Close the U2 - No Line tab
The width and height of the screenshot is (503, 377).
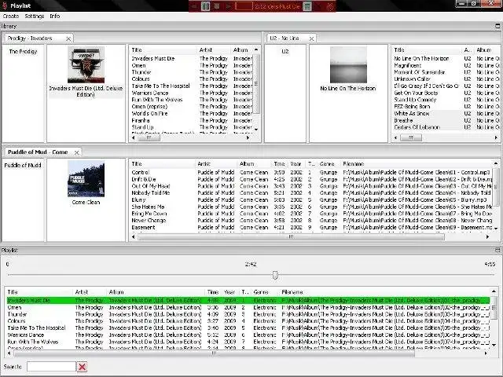click(x=311, y=38)
